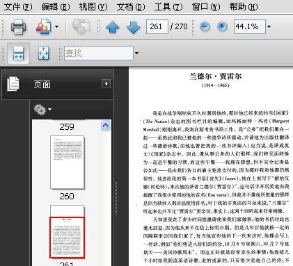Click the thumbnail scrollbar up arrow
Image resolution: width=293 pixels, height=266 pixels.
(106, 126)
